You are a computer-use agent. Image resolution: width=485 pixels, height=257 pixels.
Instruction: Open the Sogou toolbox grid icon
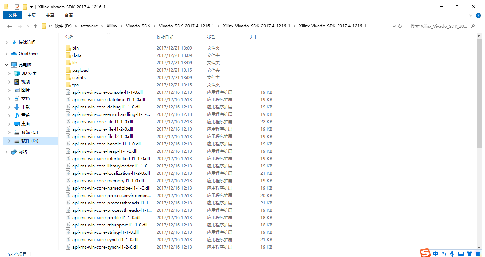pos(479,253)
